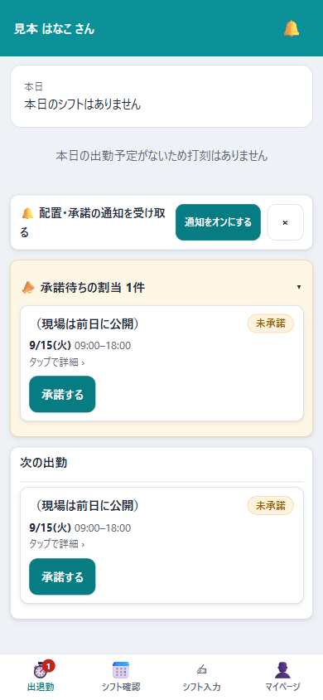
Task: Tap the megaphone icon beside 承諾待ちの割当
Action: pos(28,288)
